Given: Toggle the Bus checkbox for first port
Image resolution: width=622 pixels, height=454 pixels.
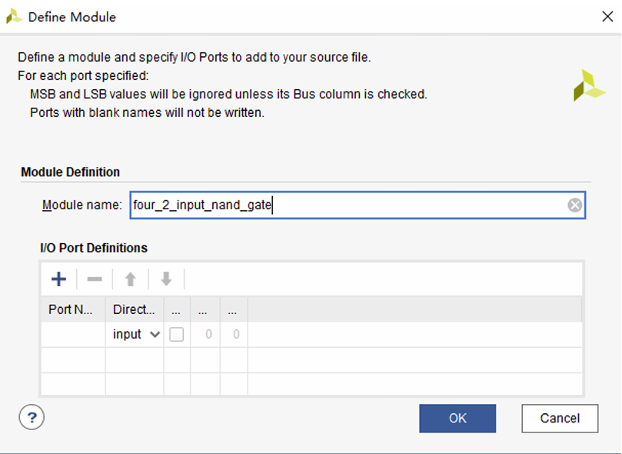Looking at the screenshot, I should point(177,334).
